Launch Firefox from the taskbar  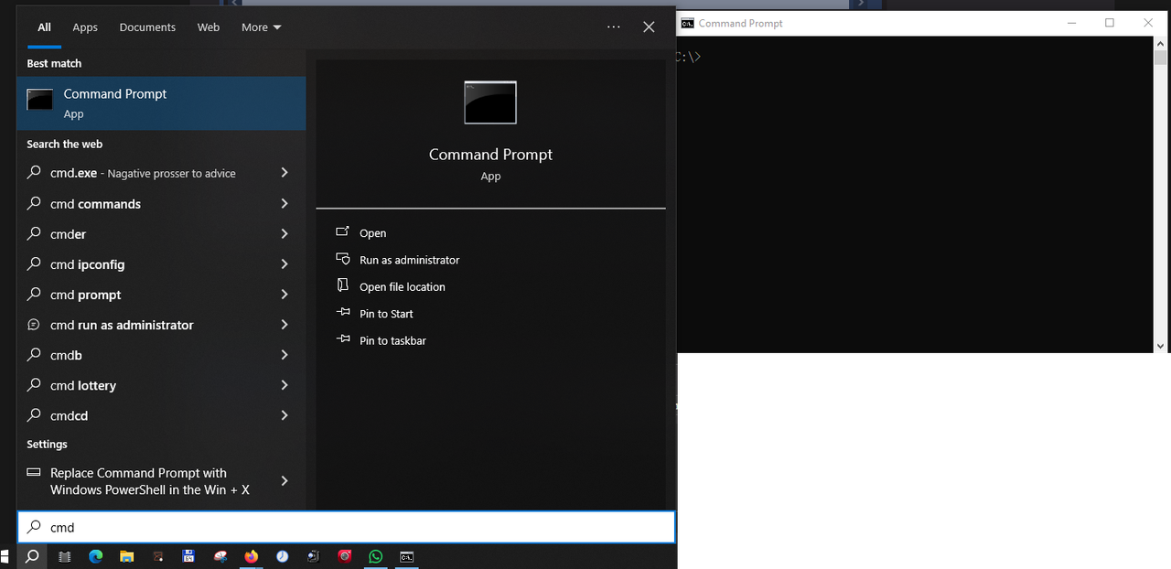coord(252,556)
